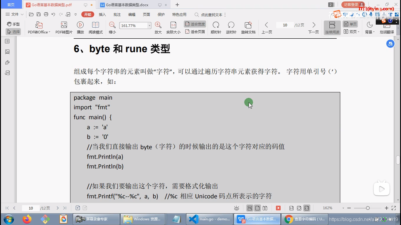Image resolution: width=401 pixels, height=225 pixels.
Task: Jump to last page in status bar
Action: coord(65,208)
